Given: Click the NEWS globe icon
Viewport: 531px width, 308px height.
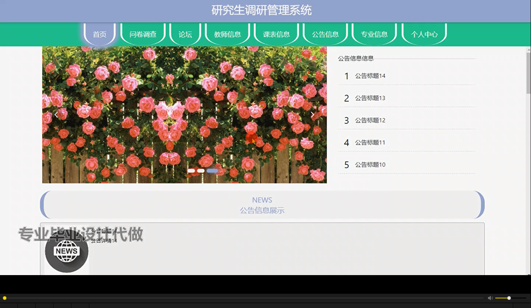Looking at the screenshot, I should click(x=66, y=251).
